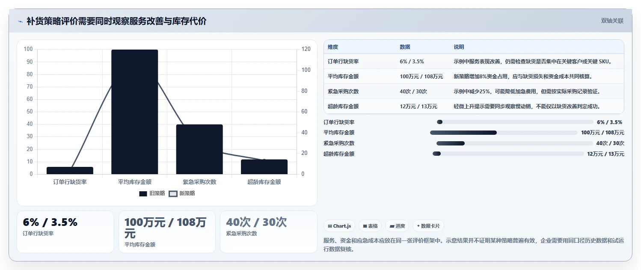Click the 说明 column header
The image size is (641, 270).
459,47
